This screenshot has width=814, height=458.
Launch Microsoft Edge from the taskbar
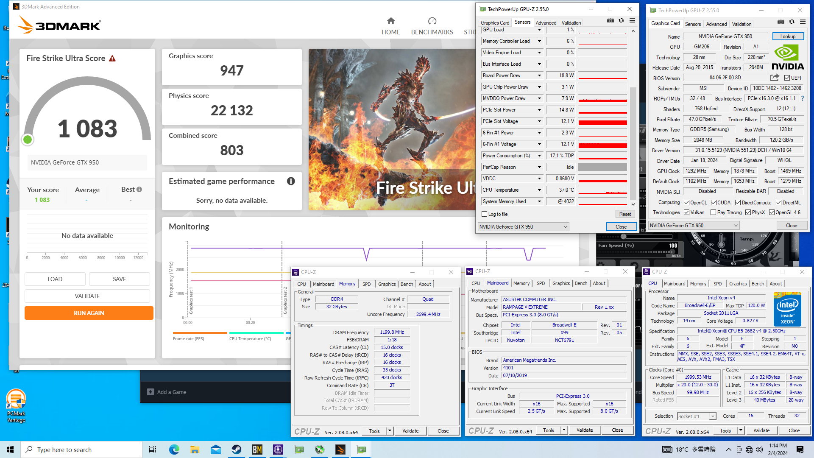click(x=174, y=450)
